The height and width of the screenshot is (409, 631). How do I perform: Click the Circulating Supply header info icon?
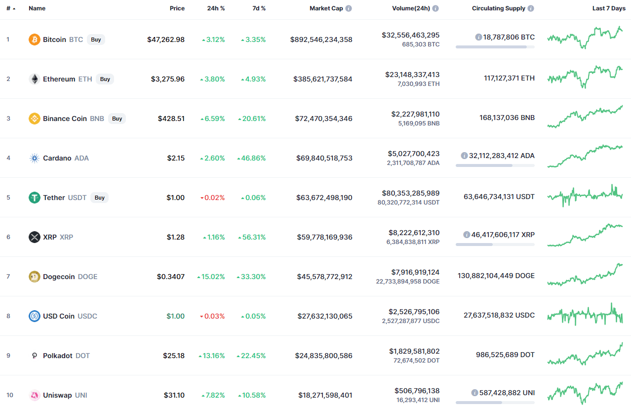tap(530, 8)
